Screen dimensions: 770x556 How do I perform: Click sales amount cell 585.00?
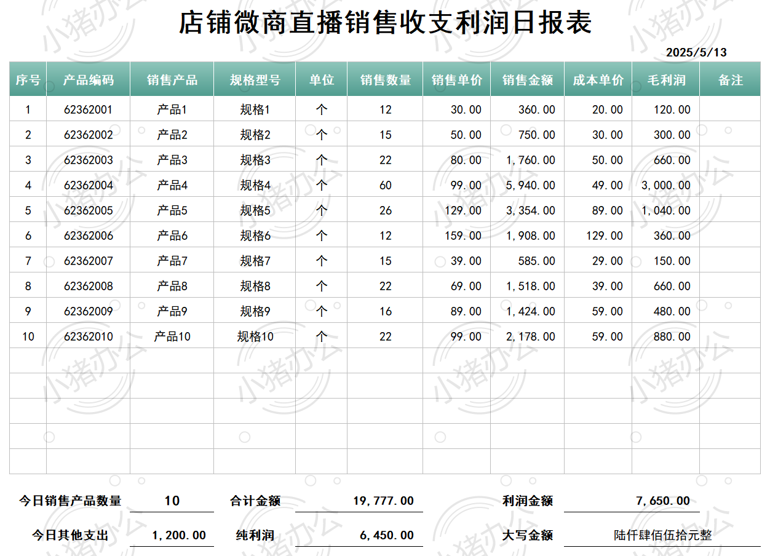click(528, 261)
